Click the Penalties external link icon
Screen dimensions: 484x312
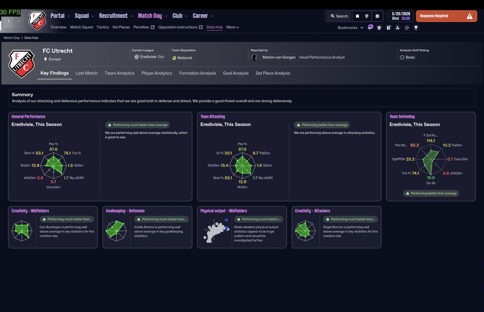(152, 27)
